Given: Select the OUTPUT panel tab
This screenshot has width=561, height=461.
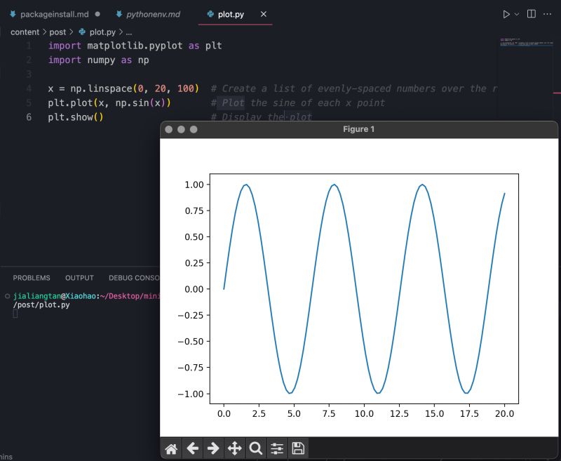Looking at the screenshot, I should coord(79,278).
